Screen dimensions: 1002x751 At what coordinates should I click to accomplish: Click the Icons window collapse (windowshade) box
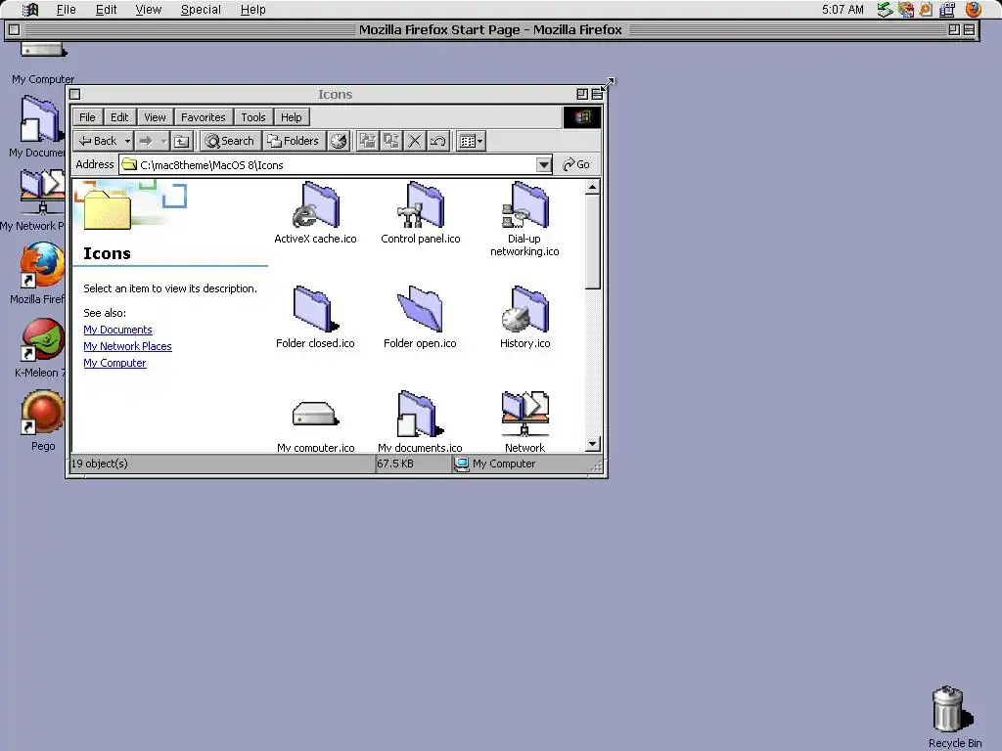click(x=597, y=95)
